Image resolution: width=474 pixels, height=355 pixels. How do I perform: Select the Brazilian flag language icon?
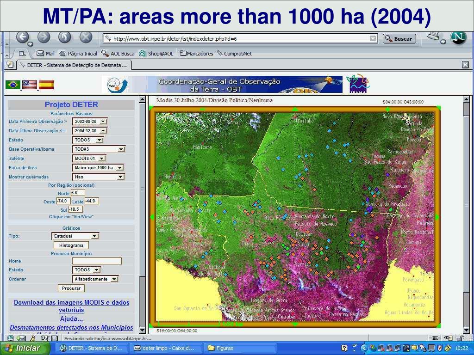point(12,85)
